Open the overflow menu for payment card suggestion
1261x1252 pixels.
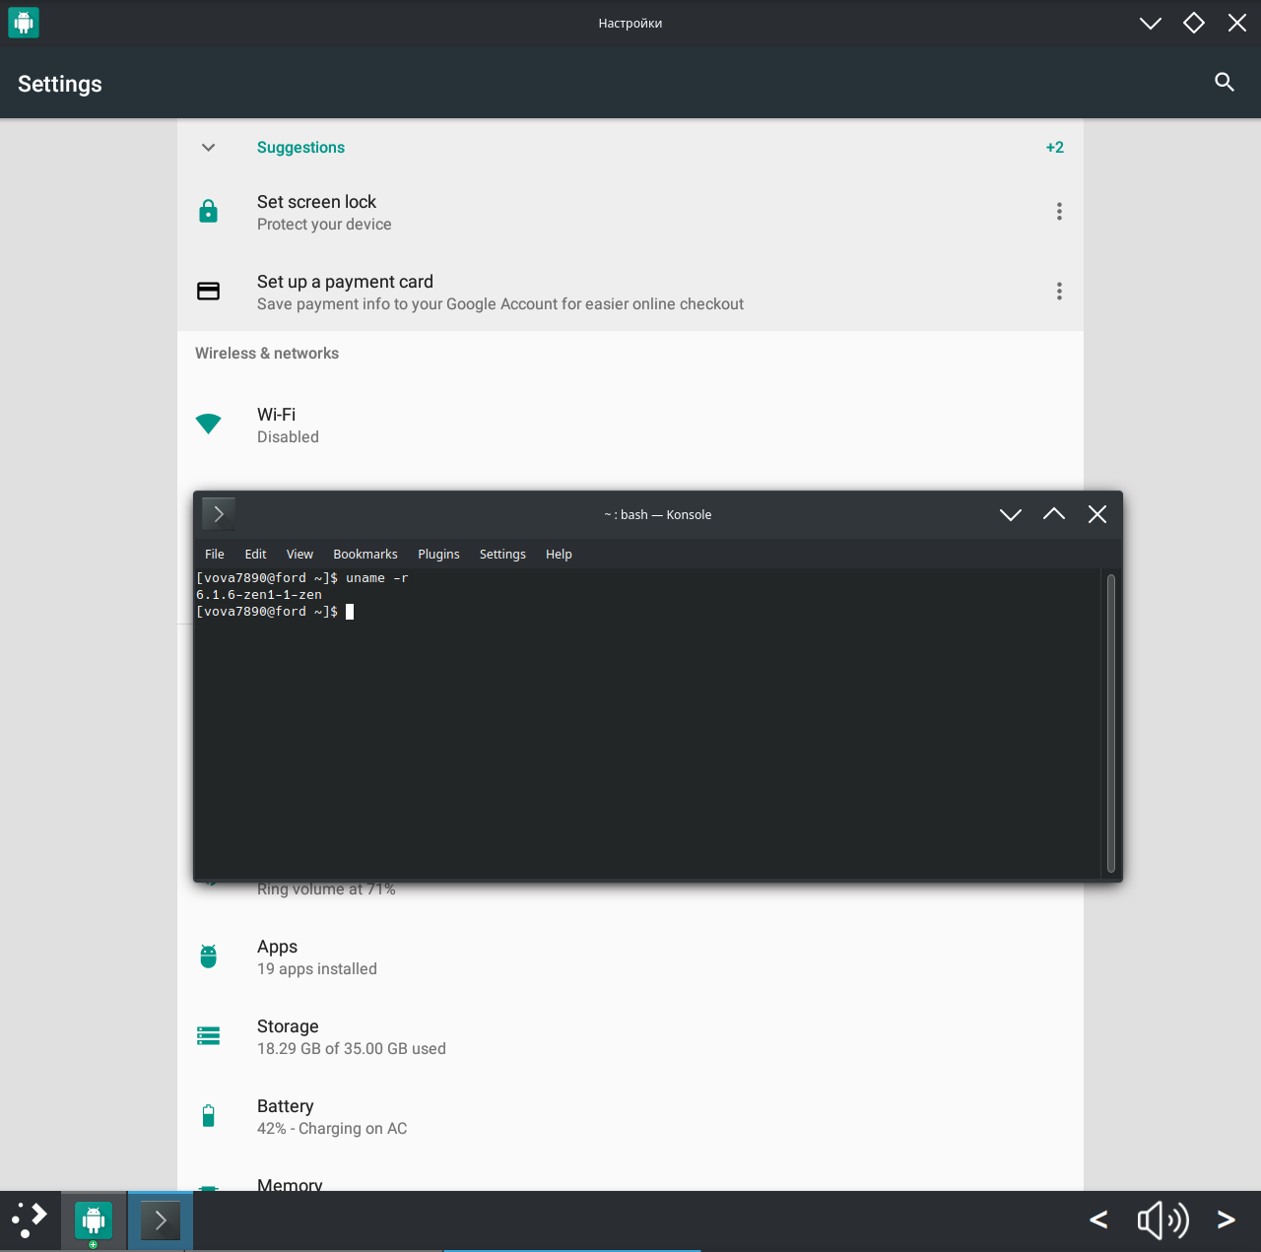point(1059,291)
